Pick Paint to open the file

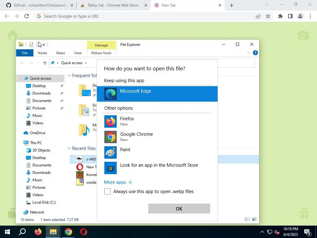point(157,152)
